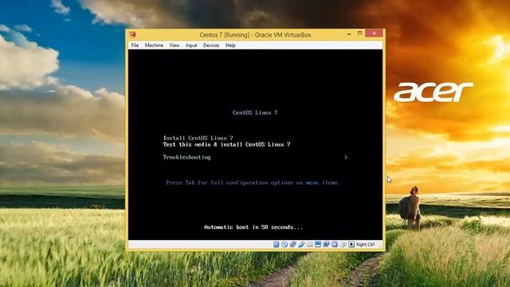The width and height of the screenshot is (510, 287).
Task: Select "Install CentOS Linux 7" boot entry
Action: 198,138
